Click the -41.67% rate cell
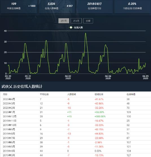The width and height of the screenshot is (151, 157). 99,99
